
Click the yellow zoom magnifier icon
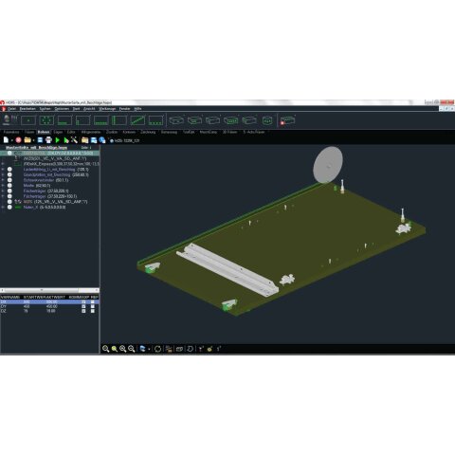click(115, 349)
